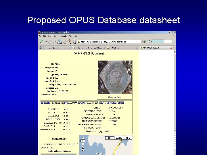Click the survey mark close-up photo
Viewport: 207px width, 155px height.
click(x=115, y=77)
